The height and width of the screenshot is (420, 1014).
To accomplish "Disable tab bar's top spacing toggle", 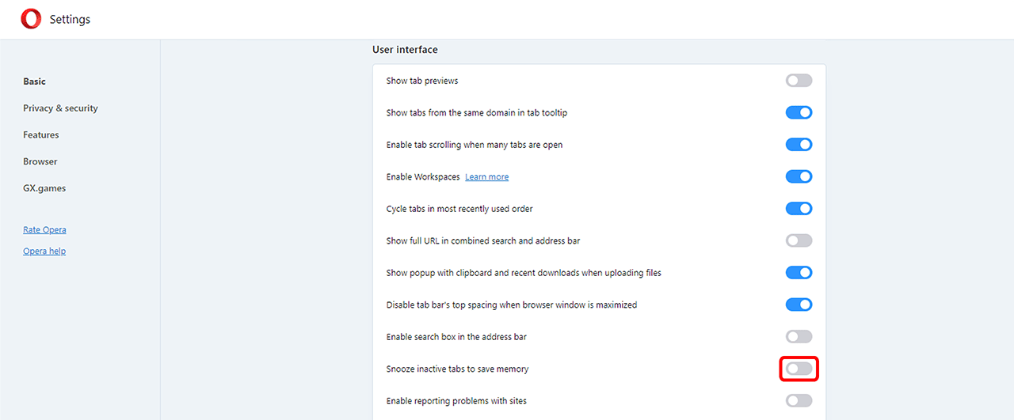I will [x=799, y=305].
